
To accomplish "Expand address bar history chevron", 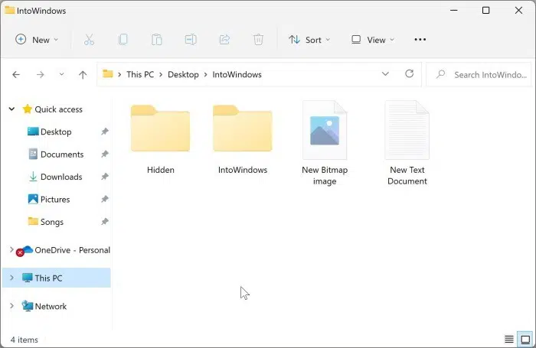I will click(x=385, y=73).
